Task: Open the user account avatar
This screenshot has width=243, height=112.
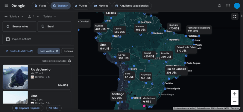Action: [237, 6]
